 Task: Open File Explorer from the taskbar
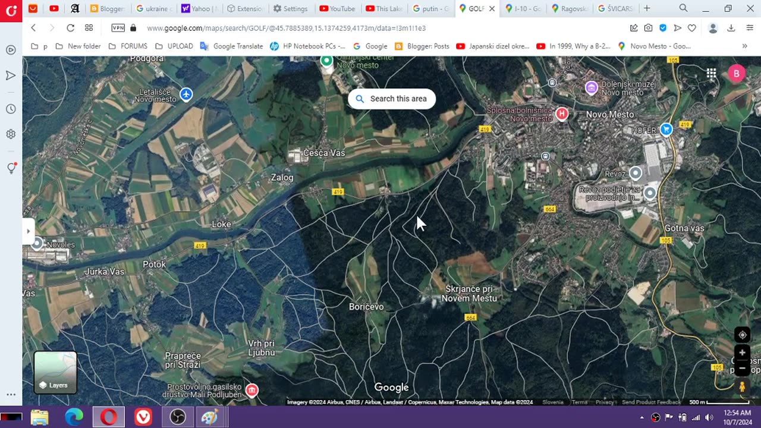click(x=39, y=417)
